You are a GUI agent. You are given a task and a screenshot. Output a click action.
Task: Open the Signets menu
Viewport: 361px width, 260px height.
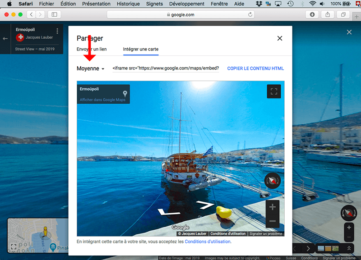(154, 4)
